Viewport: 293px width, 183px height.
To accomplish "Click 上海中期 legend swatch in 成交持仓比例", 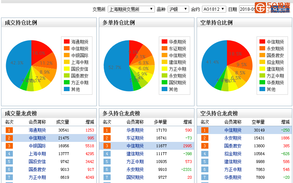I will pos(67,62).
